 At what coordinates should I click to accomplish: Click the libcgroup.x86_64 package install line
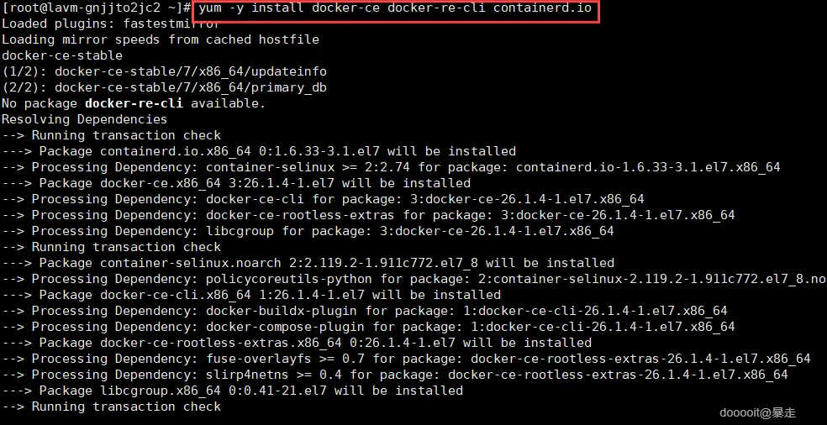point(232,391)
